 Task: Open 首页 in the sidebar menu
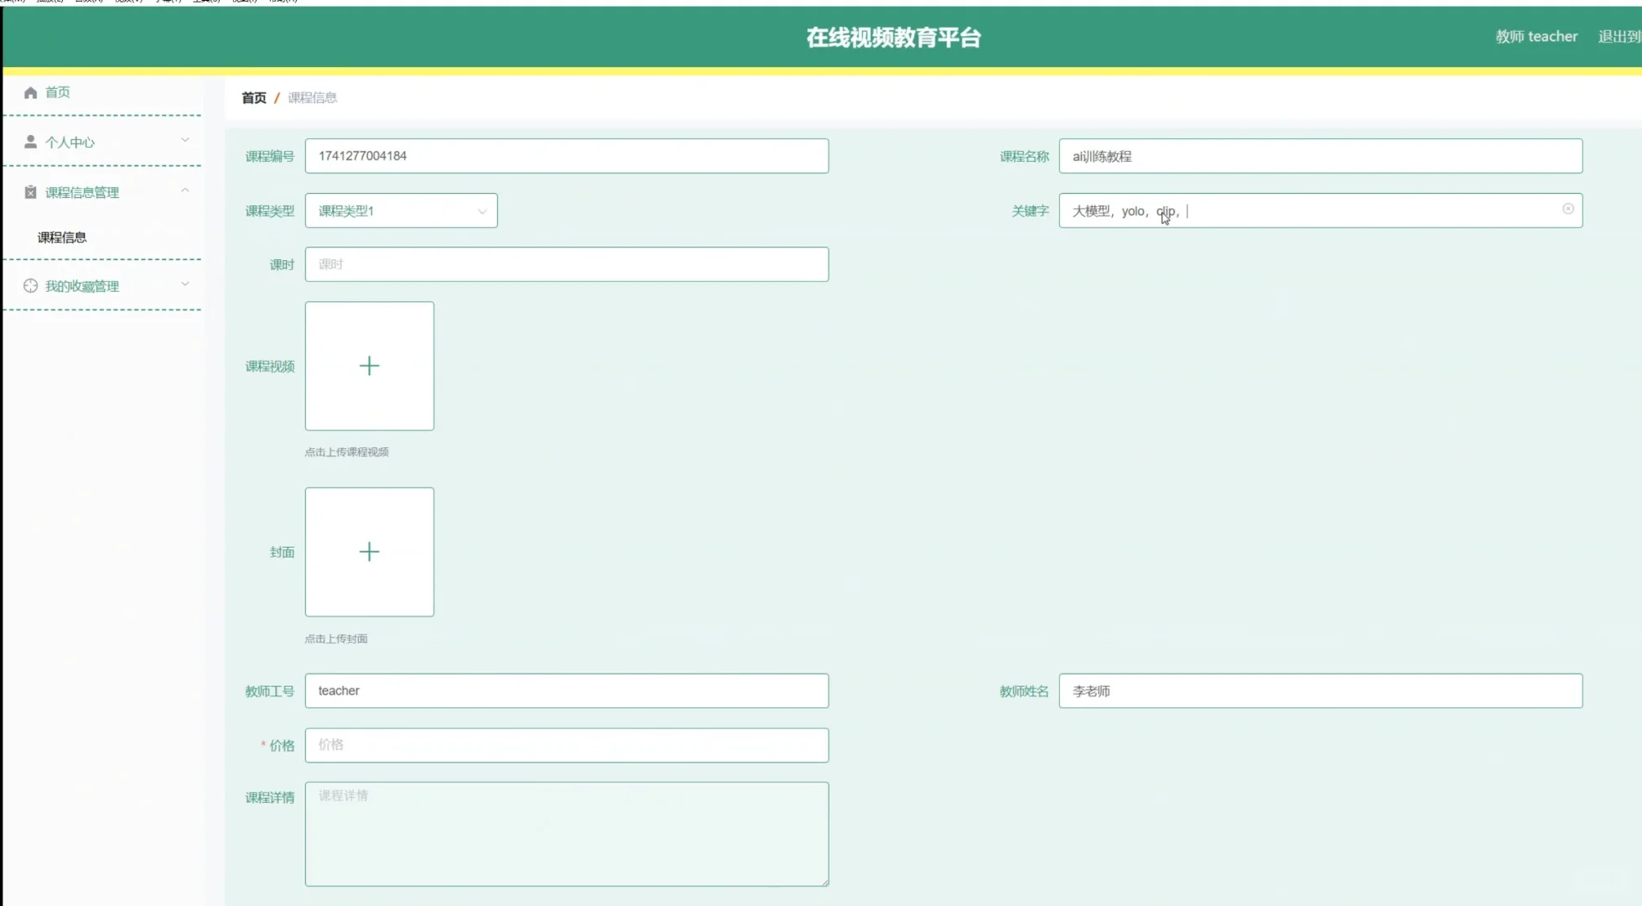pyautogui.click(x=57, y=92)
